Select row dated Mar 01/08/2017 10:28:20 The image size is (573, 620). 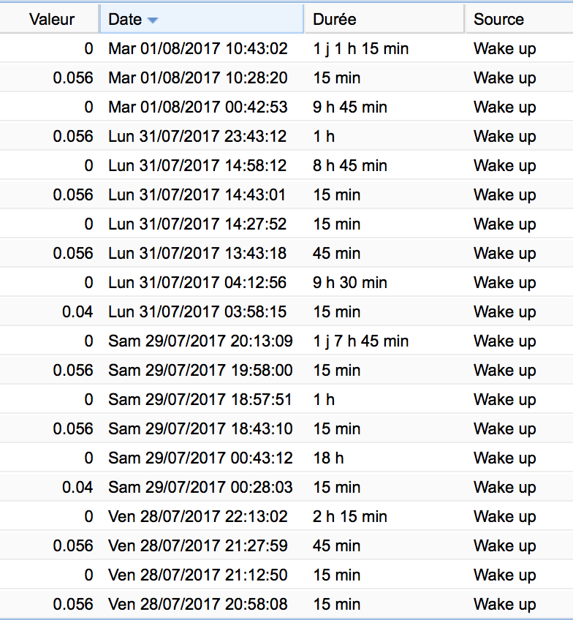click(198, 78)
